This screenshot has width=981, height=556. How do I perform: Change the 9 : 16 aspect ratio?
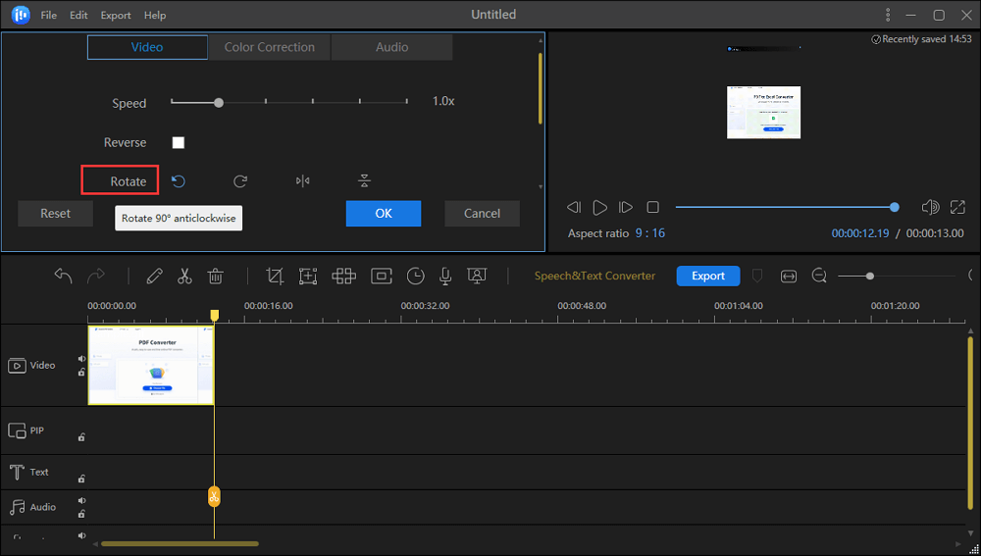[x=649, y=233]
